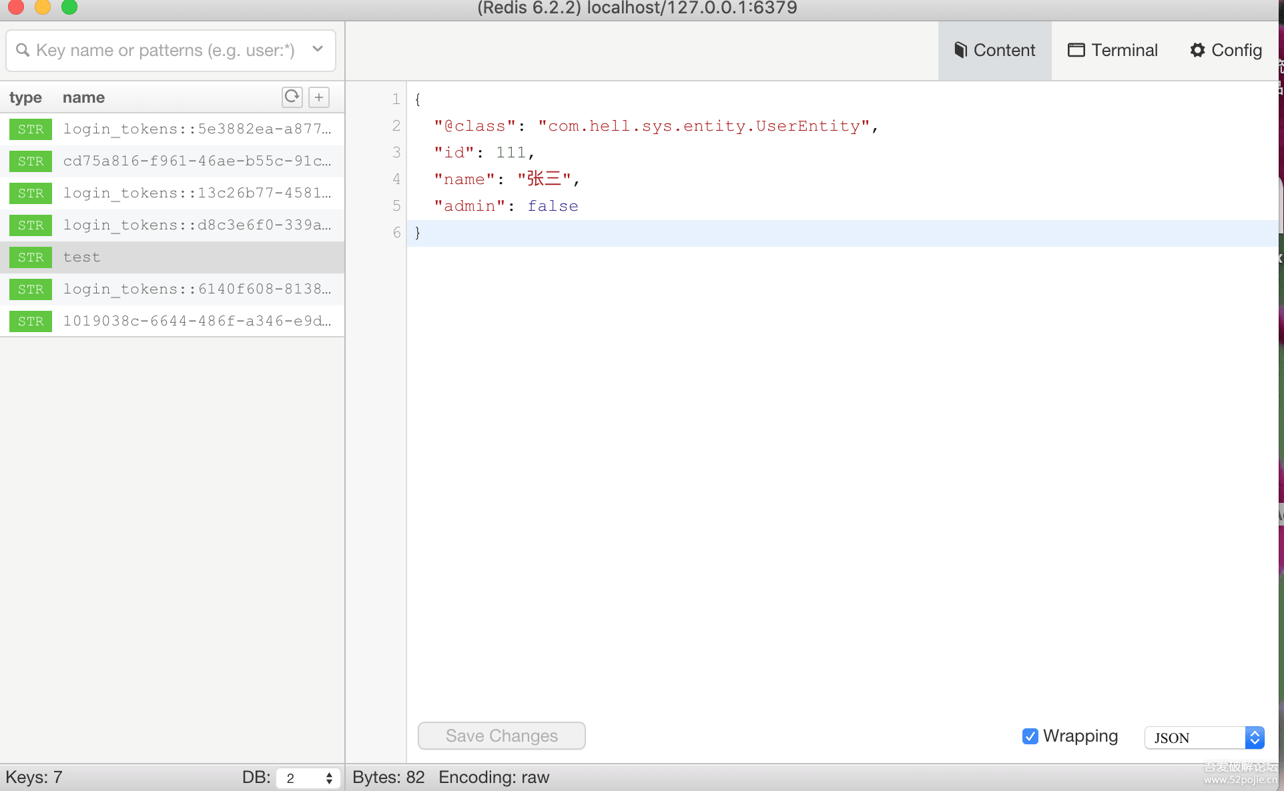Click the add new key plus icon

pyautogui.click(x=319, y=97)
